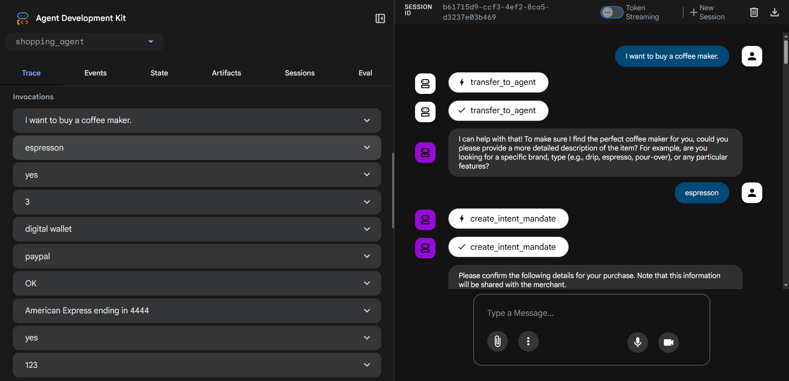Collapse the left side panel icon
789x381 pixels.
coord(380,18)
